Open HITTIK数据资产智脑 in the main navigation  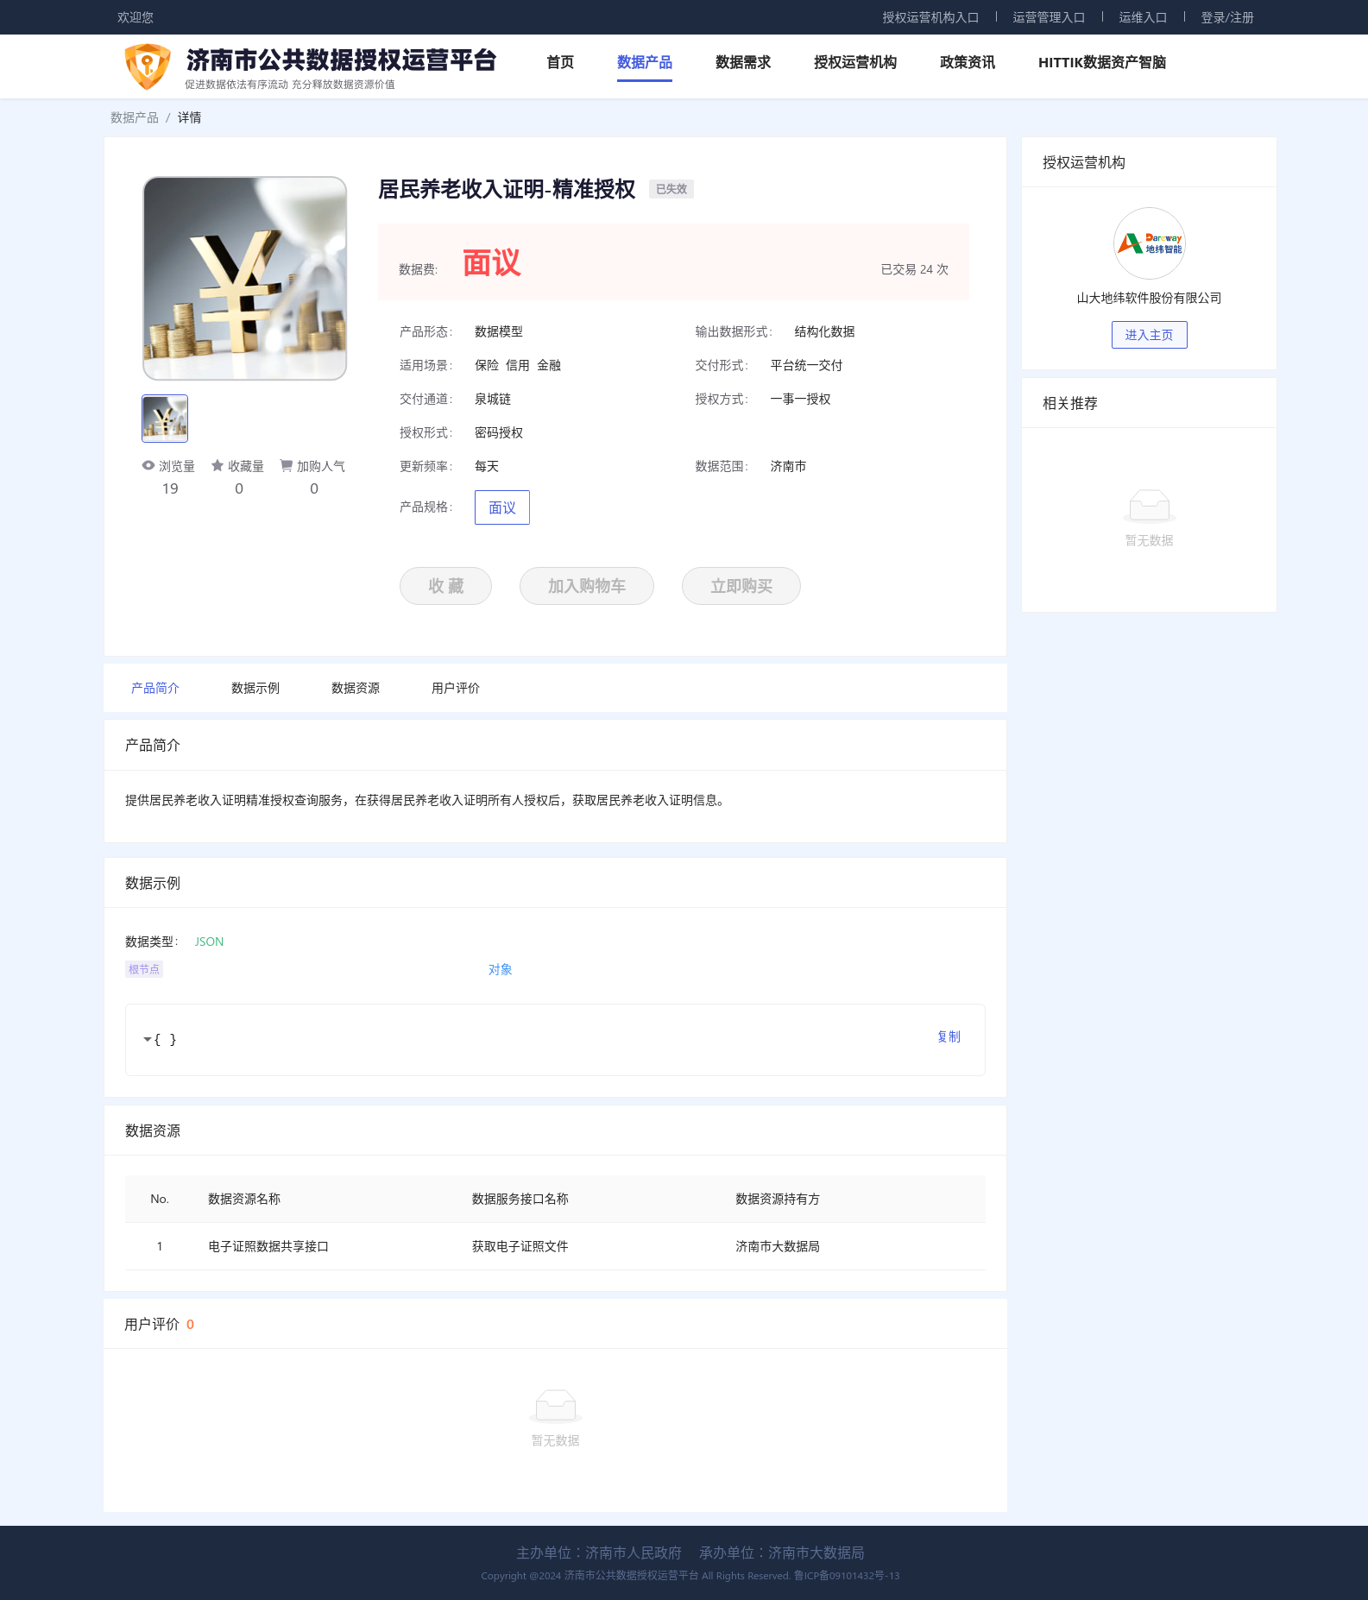pos(1102,62)
